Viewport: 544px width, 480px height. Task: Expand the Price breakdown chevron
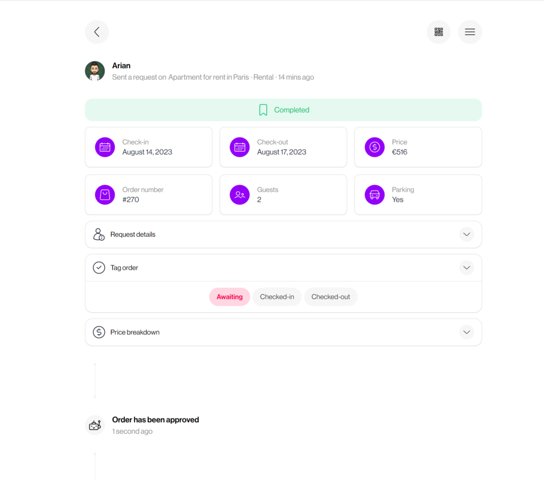[x=466, y=332]
